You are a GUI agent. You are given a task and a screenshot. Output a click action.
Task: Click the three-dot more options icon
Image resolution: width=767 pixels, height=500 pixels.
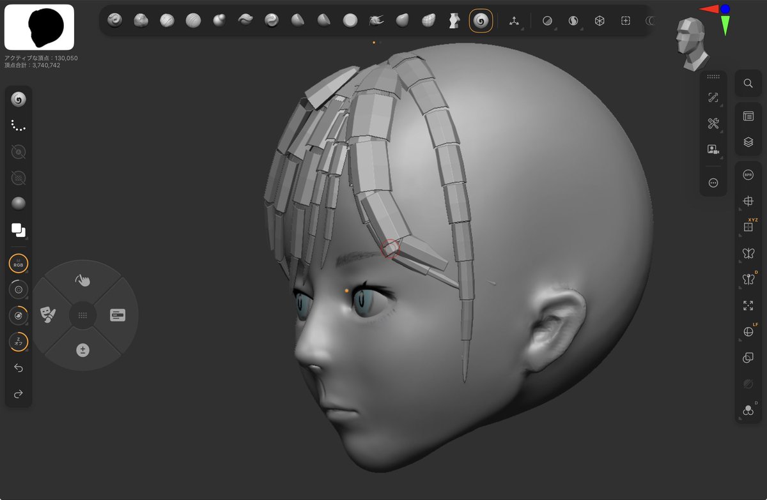click(x=713, y=183)
